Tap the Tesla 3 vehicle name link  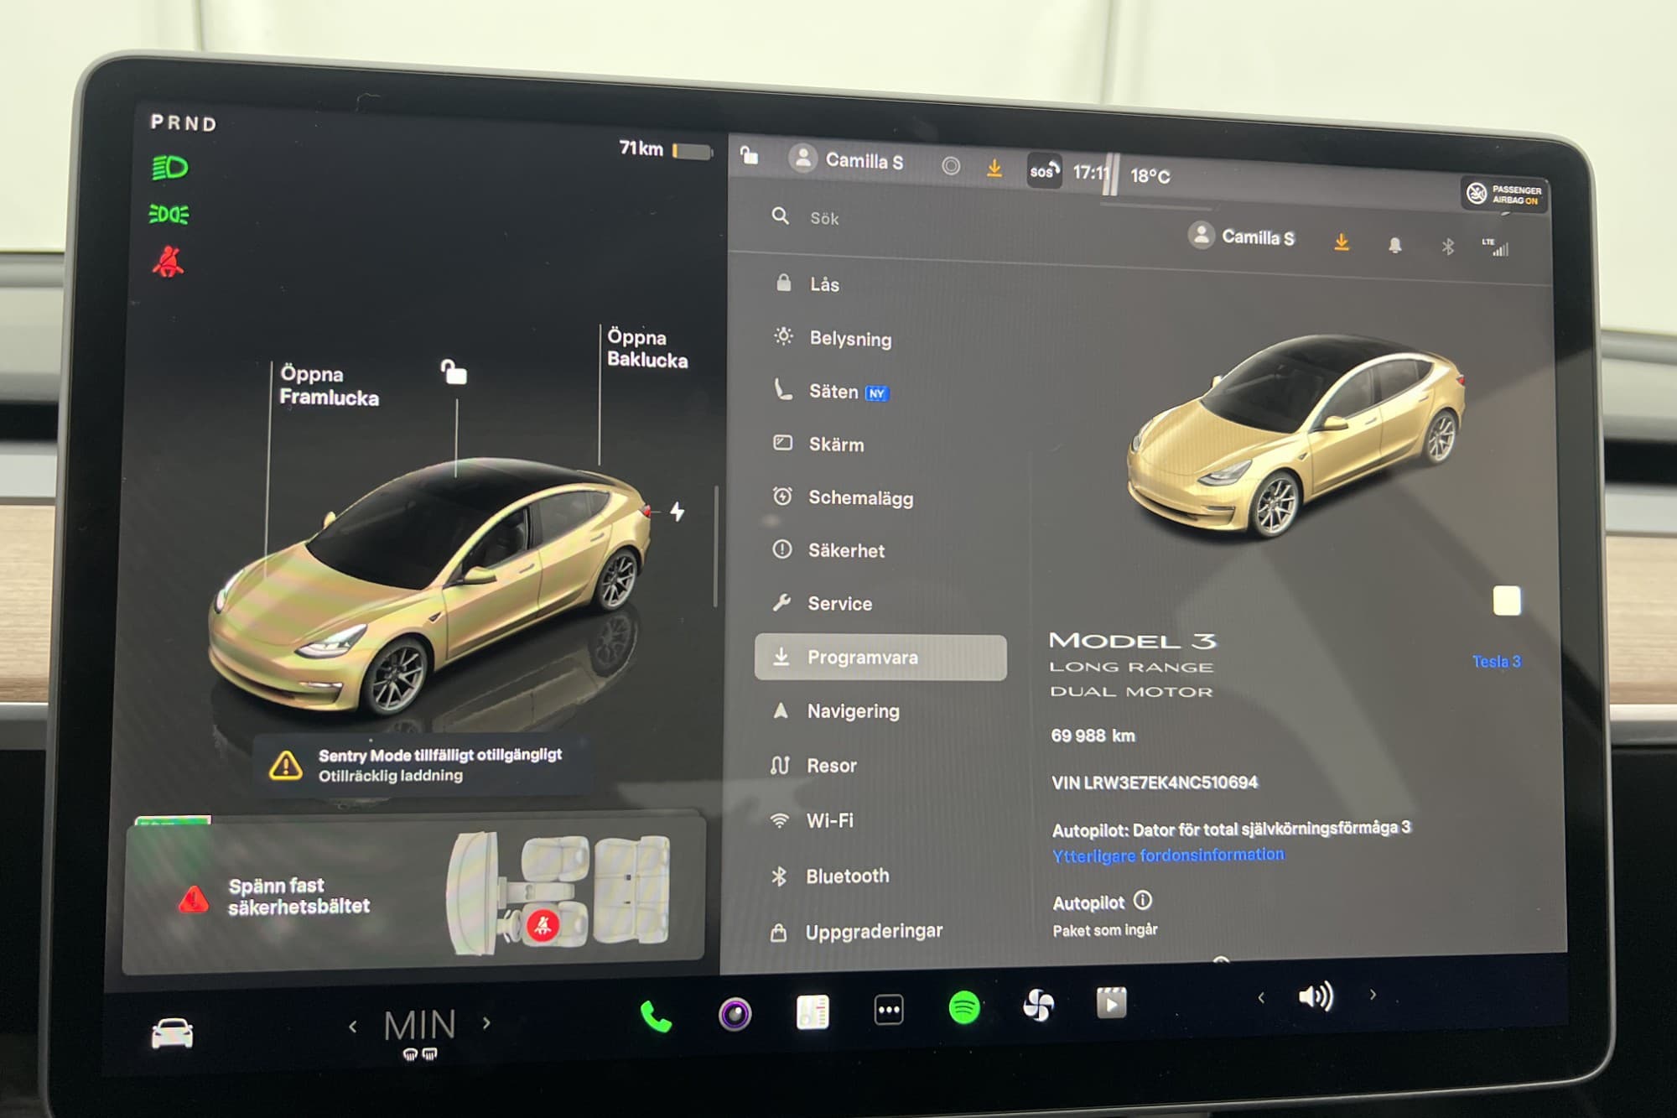(1497, 662)
